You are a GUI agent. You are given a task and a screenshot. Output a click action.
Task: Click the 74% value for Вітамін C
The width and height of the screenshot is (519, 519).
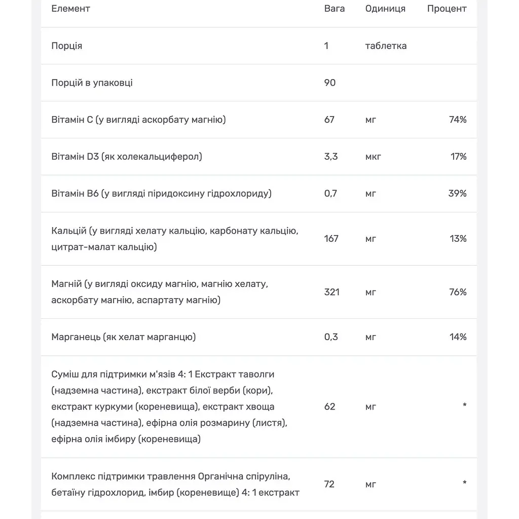pyautogui.click(x=458, y=120)
